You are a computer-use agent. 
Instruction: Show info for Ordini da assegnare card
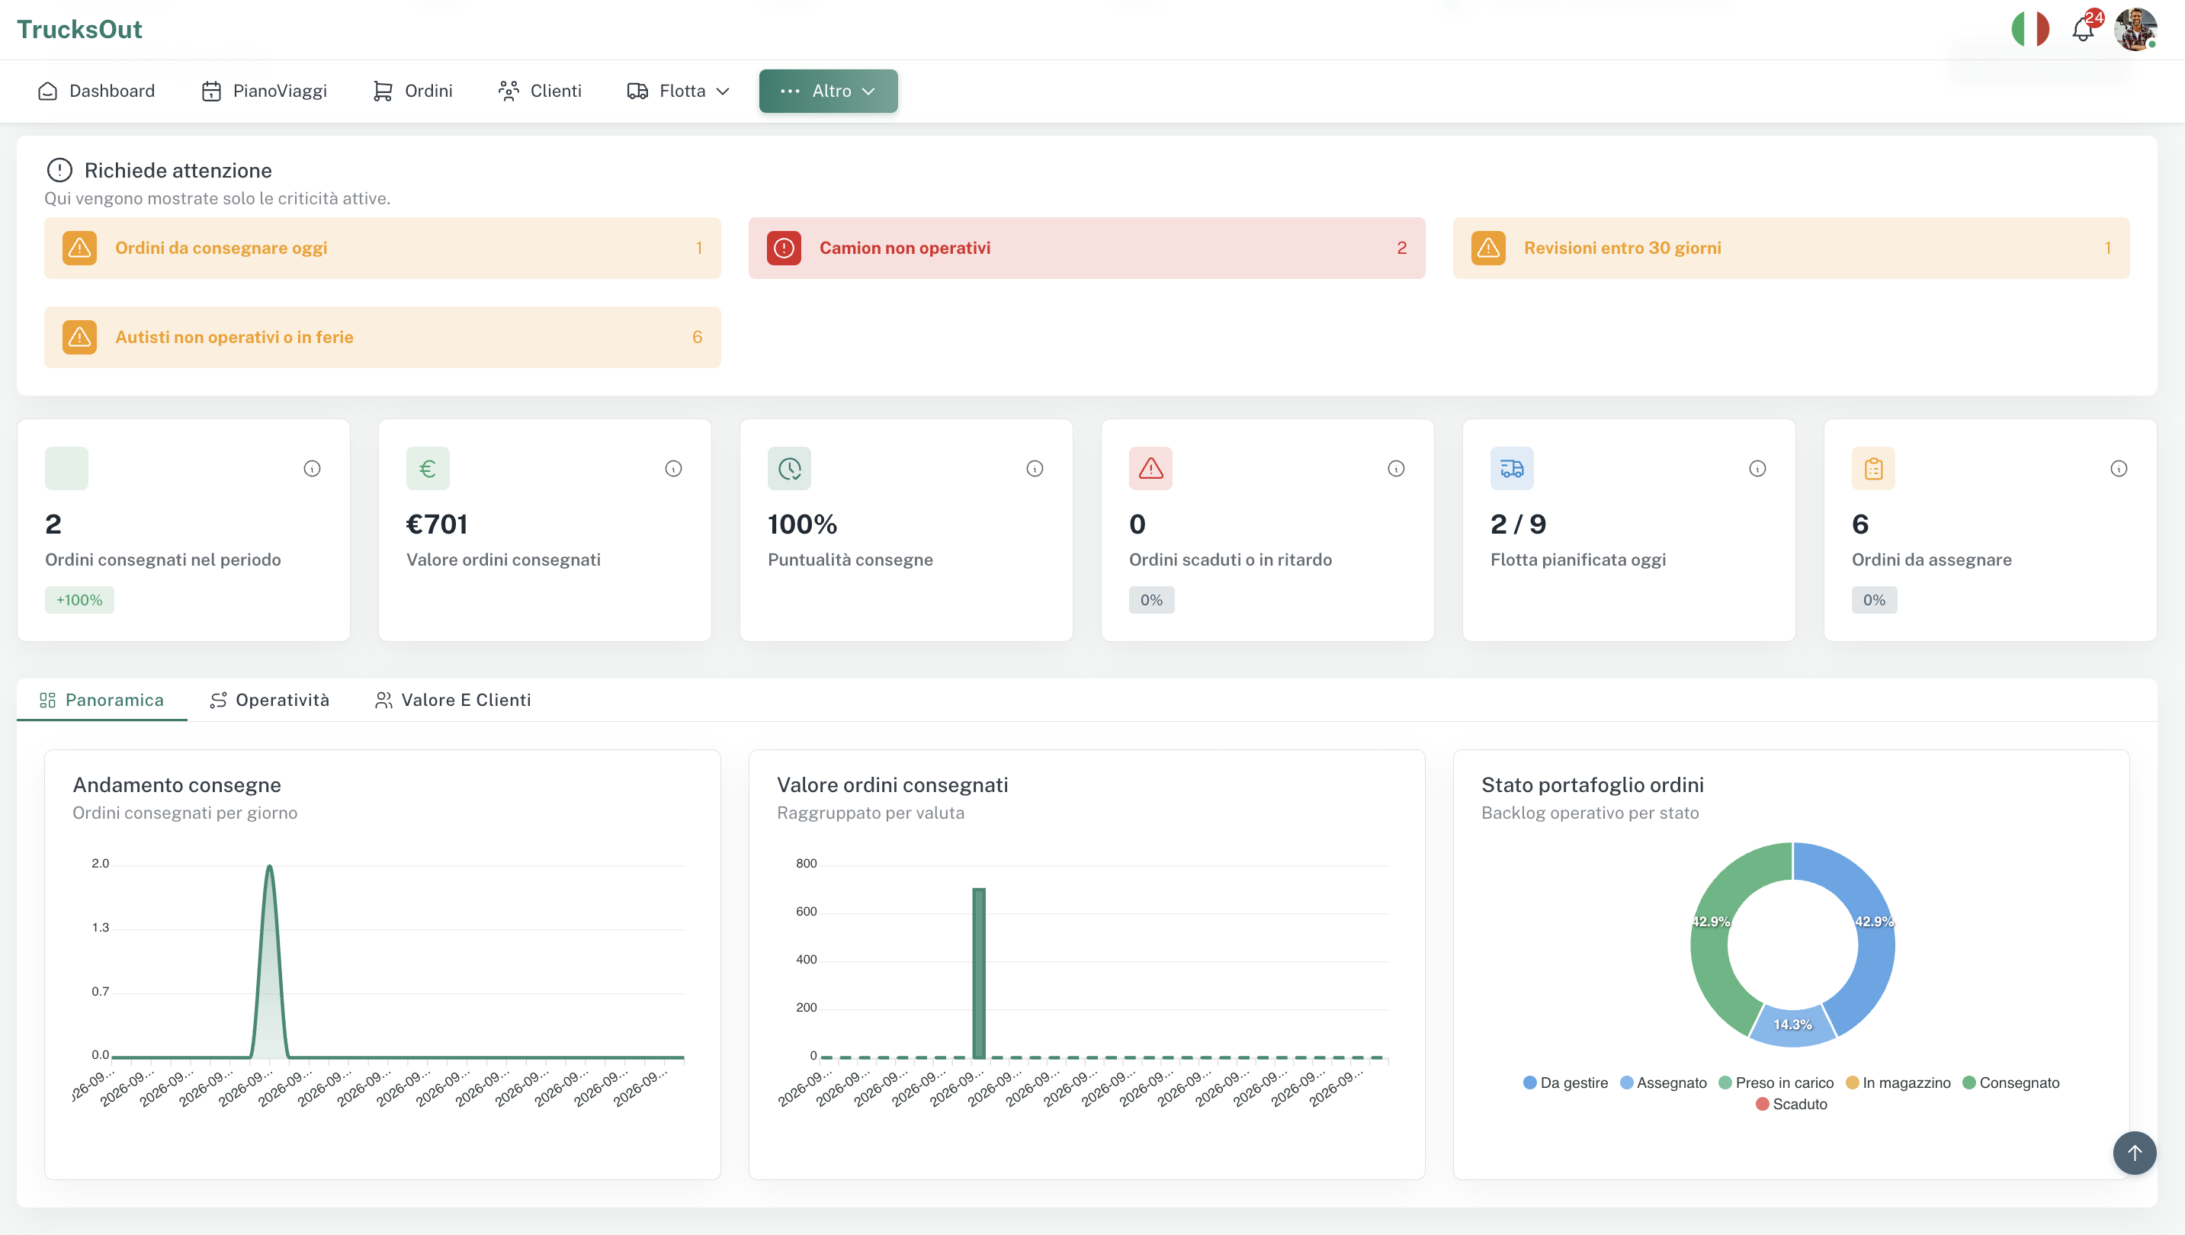click(x=2119, y=468)
